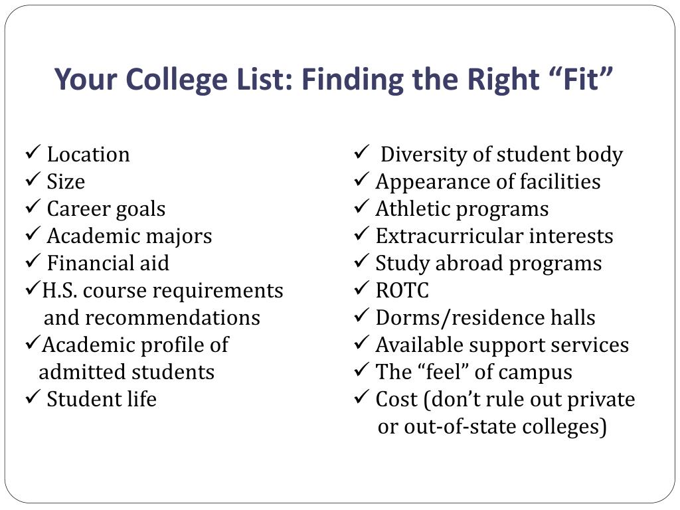Screen dimensions: 680x510
Task: Click the checkmark beside Location
Action: coord(33,153)
